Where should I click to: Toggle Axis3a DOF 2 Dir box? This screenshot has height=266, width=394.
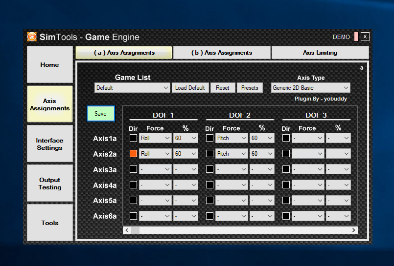coord(209,169)
